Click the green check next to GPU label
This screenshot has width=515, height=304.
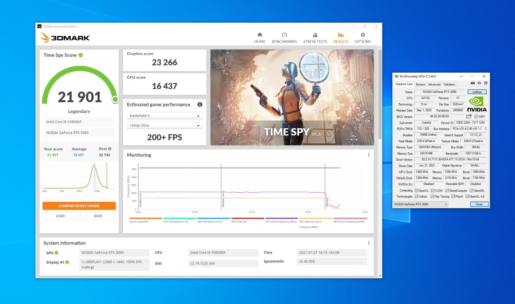click(56, 253)
